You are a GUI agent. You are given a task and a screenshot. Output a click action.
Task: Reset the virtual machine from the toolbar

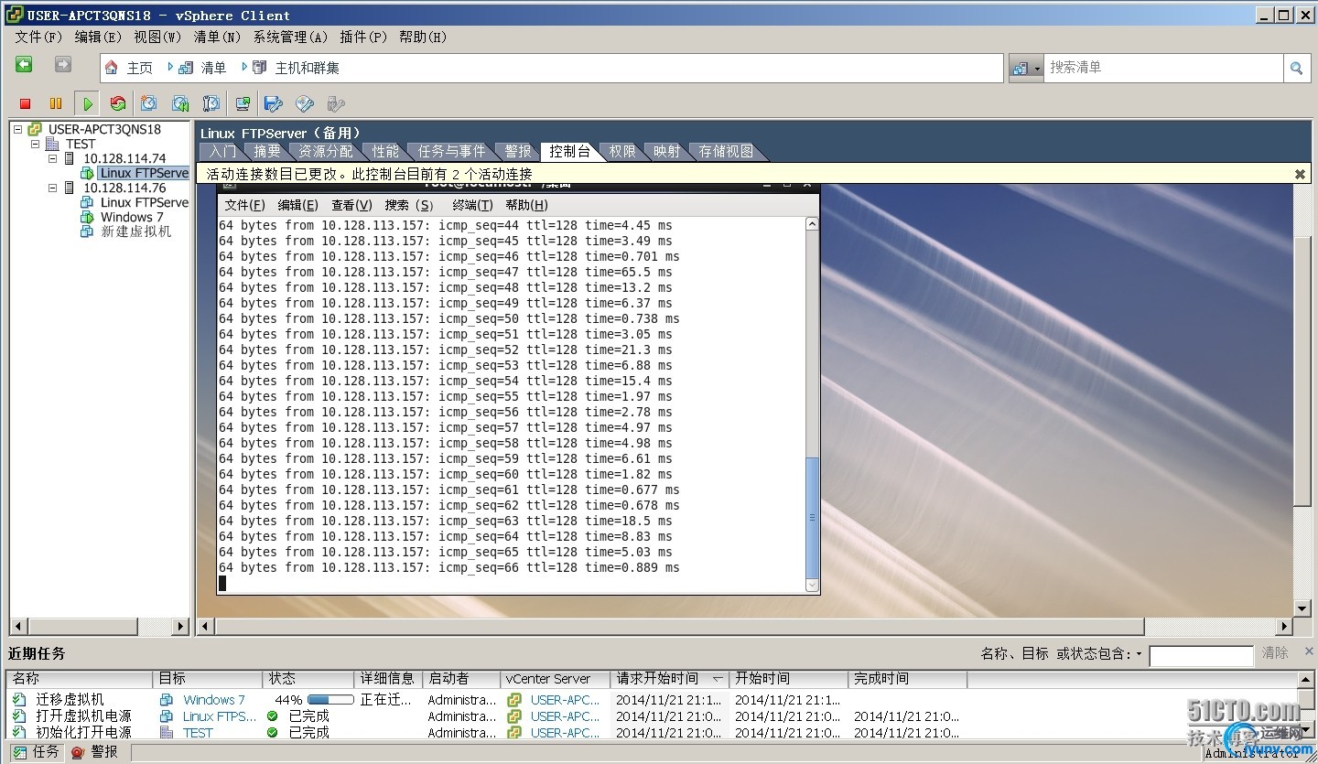point(118,104)
